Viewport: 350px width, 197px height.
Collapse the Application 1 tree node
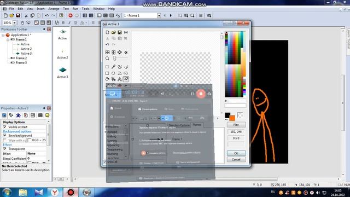click(x=3, y=35)
